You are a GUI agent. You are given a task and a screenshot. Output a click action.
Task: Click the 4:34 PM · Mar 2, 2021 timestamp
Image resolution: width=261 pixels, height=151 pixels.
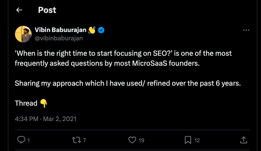(46, 119)
